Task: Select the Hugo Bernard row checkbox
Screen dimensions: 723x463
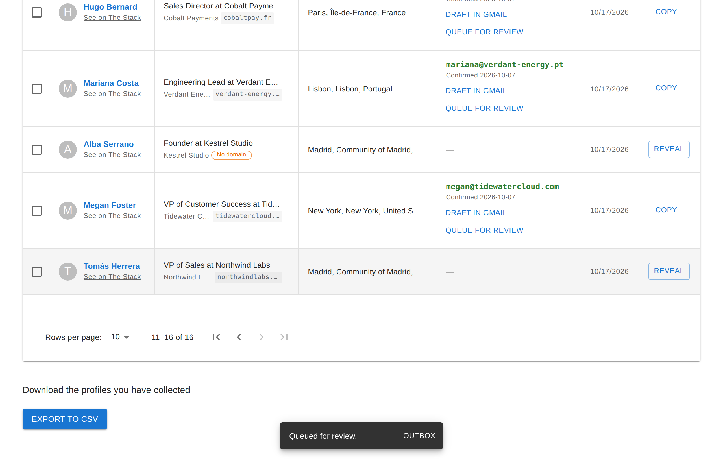Action: coord(37,12)
